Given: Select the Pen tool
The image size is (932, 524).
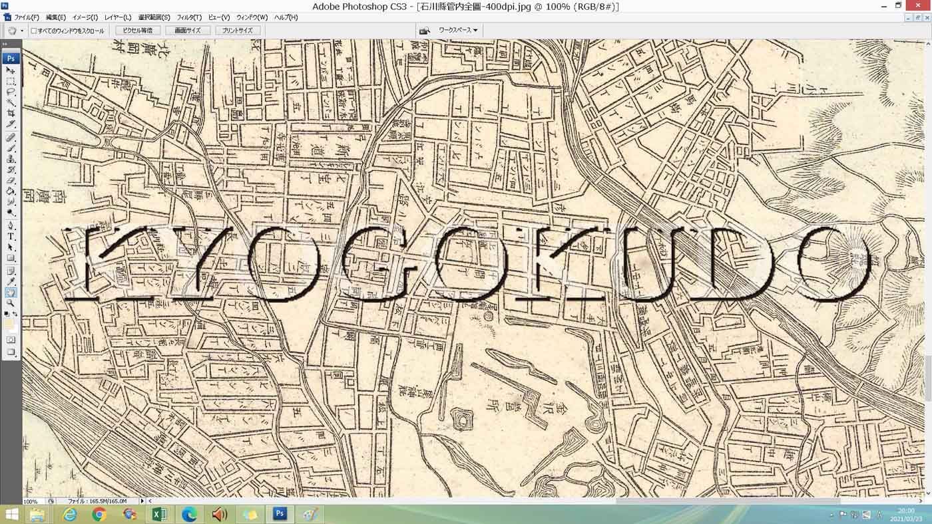Looking at the screenshot, I should point(11,225).
